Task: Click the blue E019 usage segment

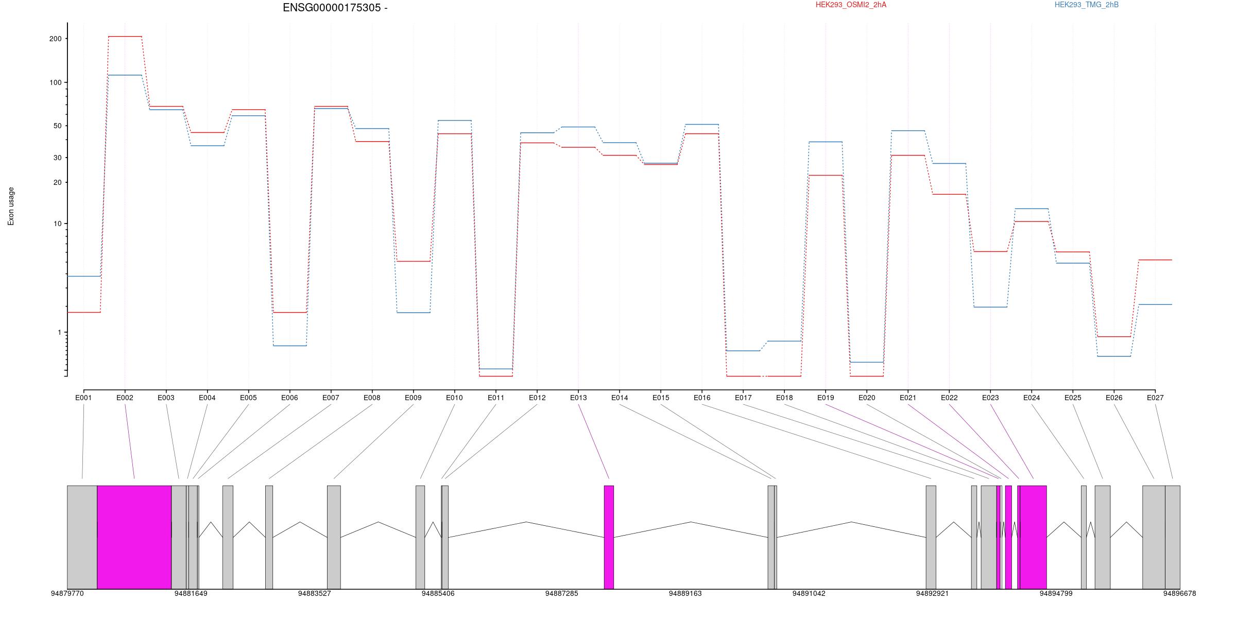Action: [x=826, y=142]
